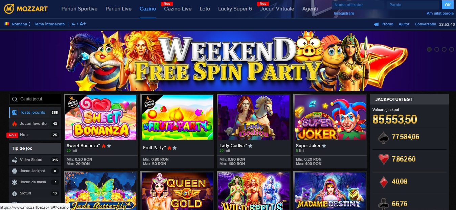Toggle Tema întunecată theme switch
The width and height of the screenshot is (456, 210).
coord(49,24)
